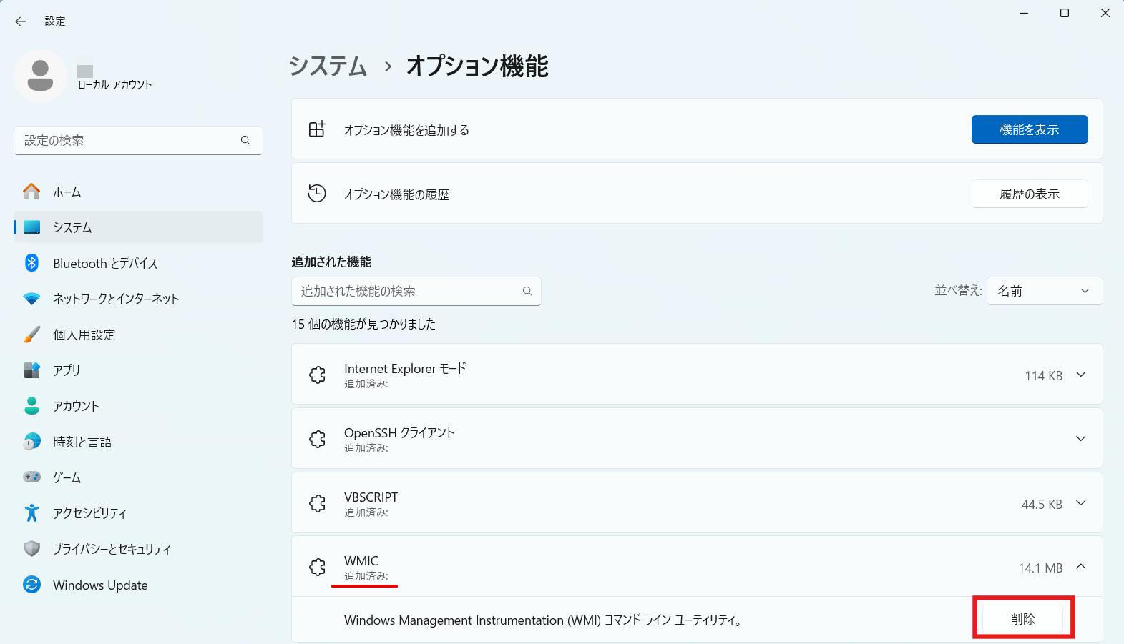The width and height of the screenshot is (1124, 644).
Task: Minimize the settings window
Action: 1024,13
